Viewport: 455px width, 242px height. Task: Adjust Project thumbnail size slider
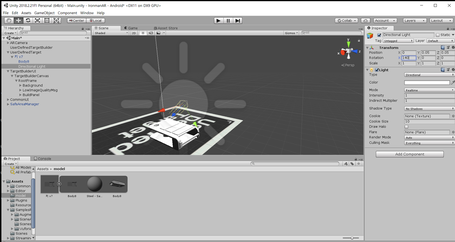(352, 238)
